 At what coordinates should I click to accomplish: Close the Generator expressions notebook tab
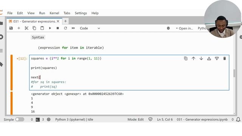[x=58, y=21]
